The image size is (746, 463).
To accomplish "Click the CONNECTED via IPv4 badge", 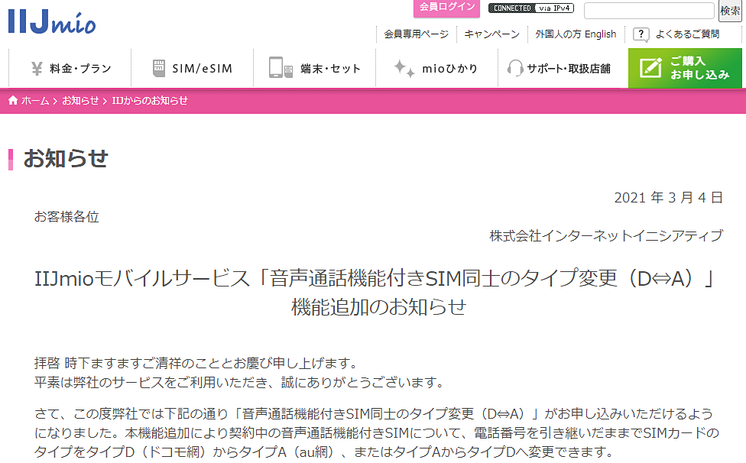I will pyautogui.click(x=530, y=8).
